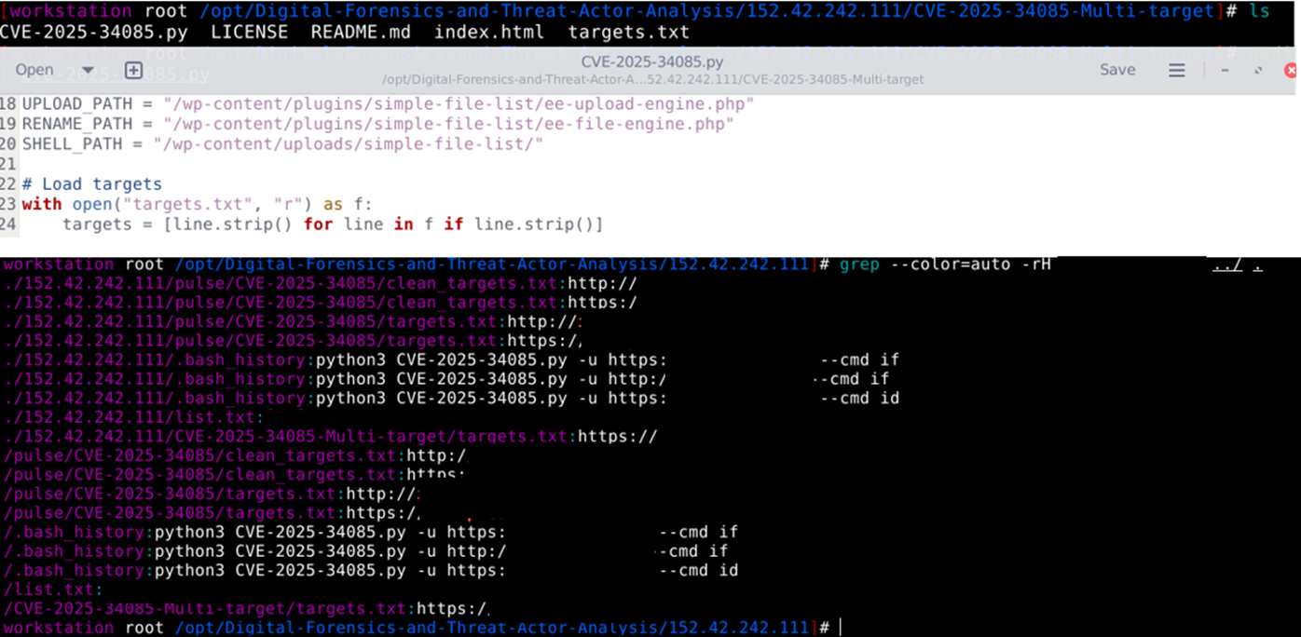The width and height of the screenshot is (1301, 637).
Task: Click the '# Load targets' comment line
Action: pyautogui.click(x=92, y=183)
